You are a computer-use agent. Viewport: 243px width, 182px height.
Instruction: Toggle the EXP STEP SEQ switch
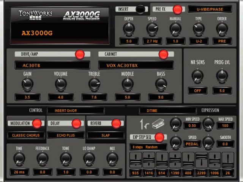click(159, 137)
